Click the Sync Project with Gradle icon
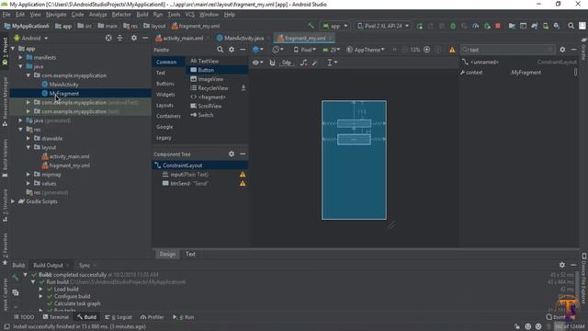 (535, 26)
